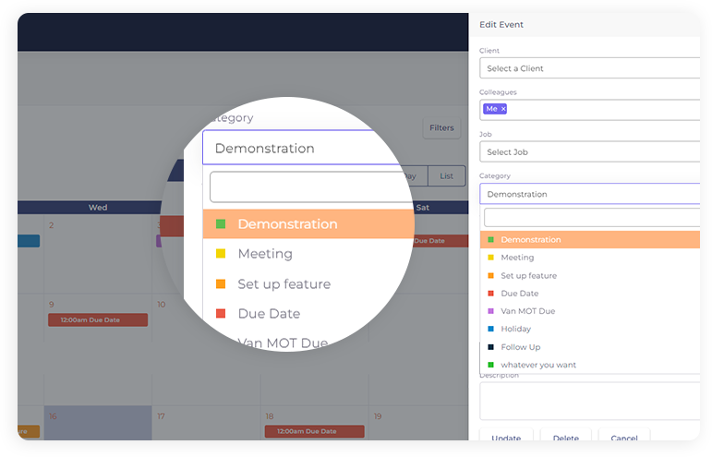Focus the category search field in Edit Event

coord(591,217)
